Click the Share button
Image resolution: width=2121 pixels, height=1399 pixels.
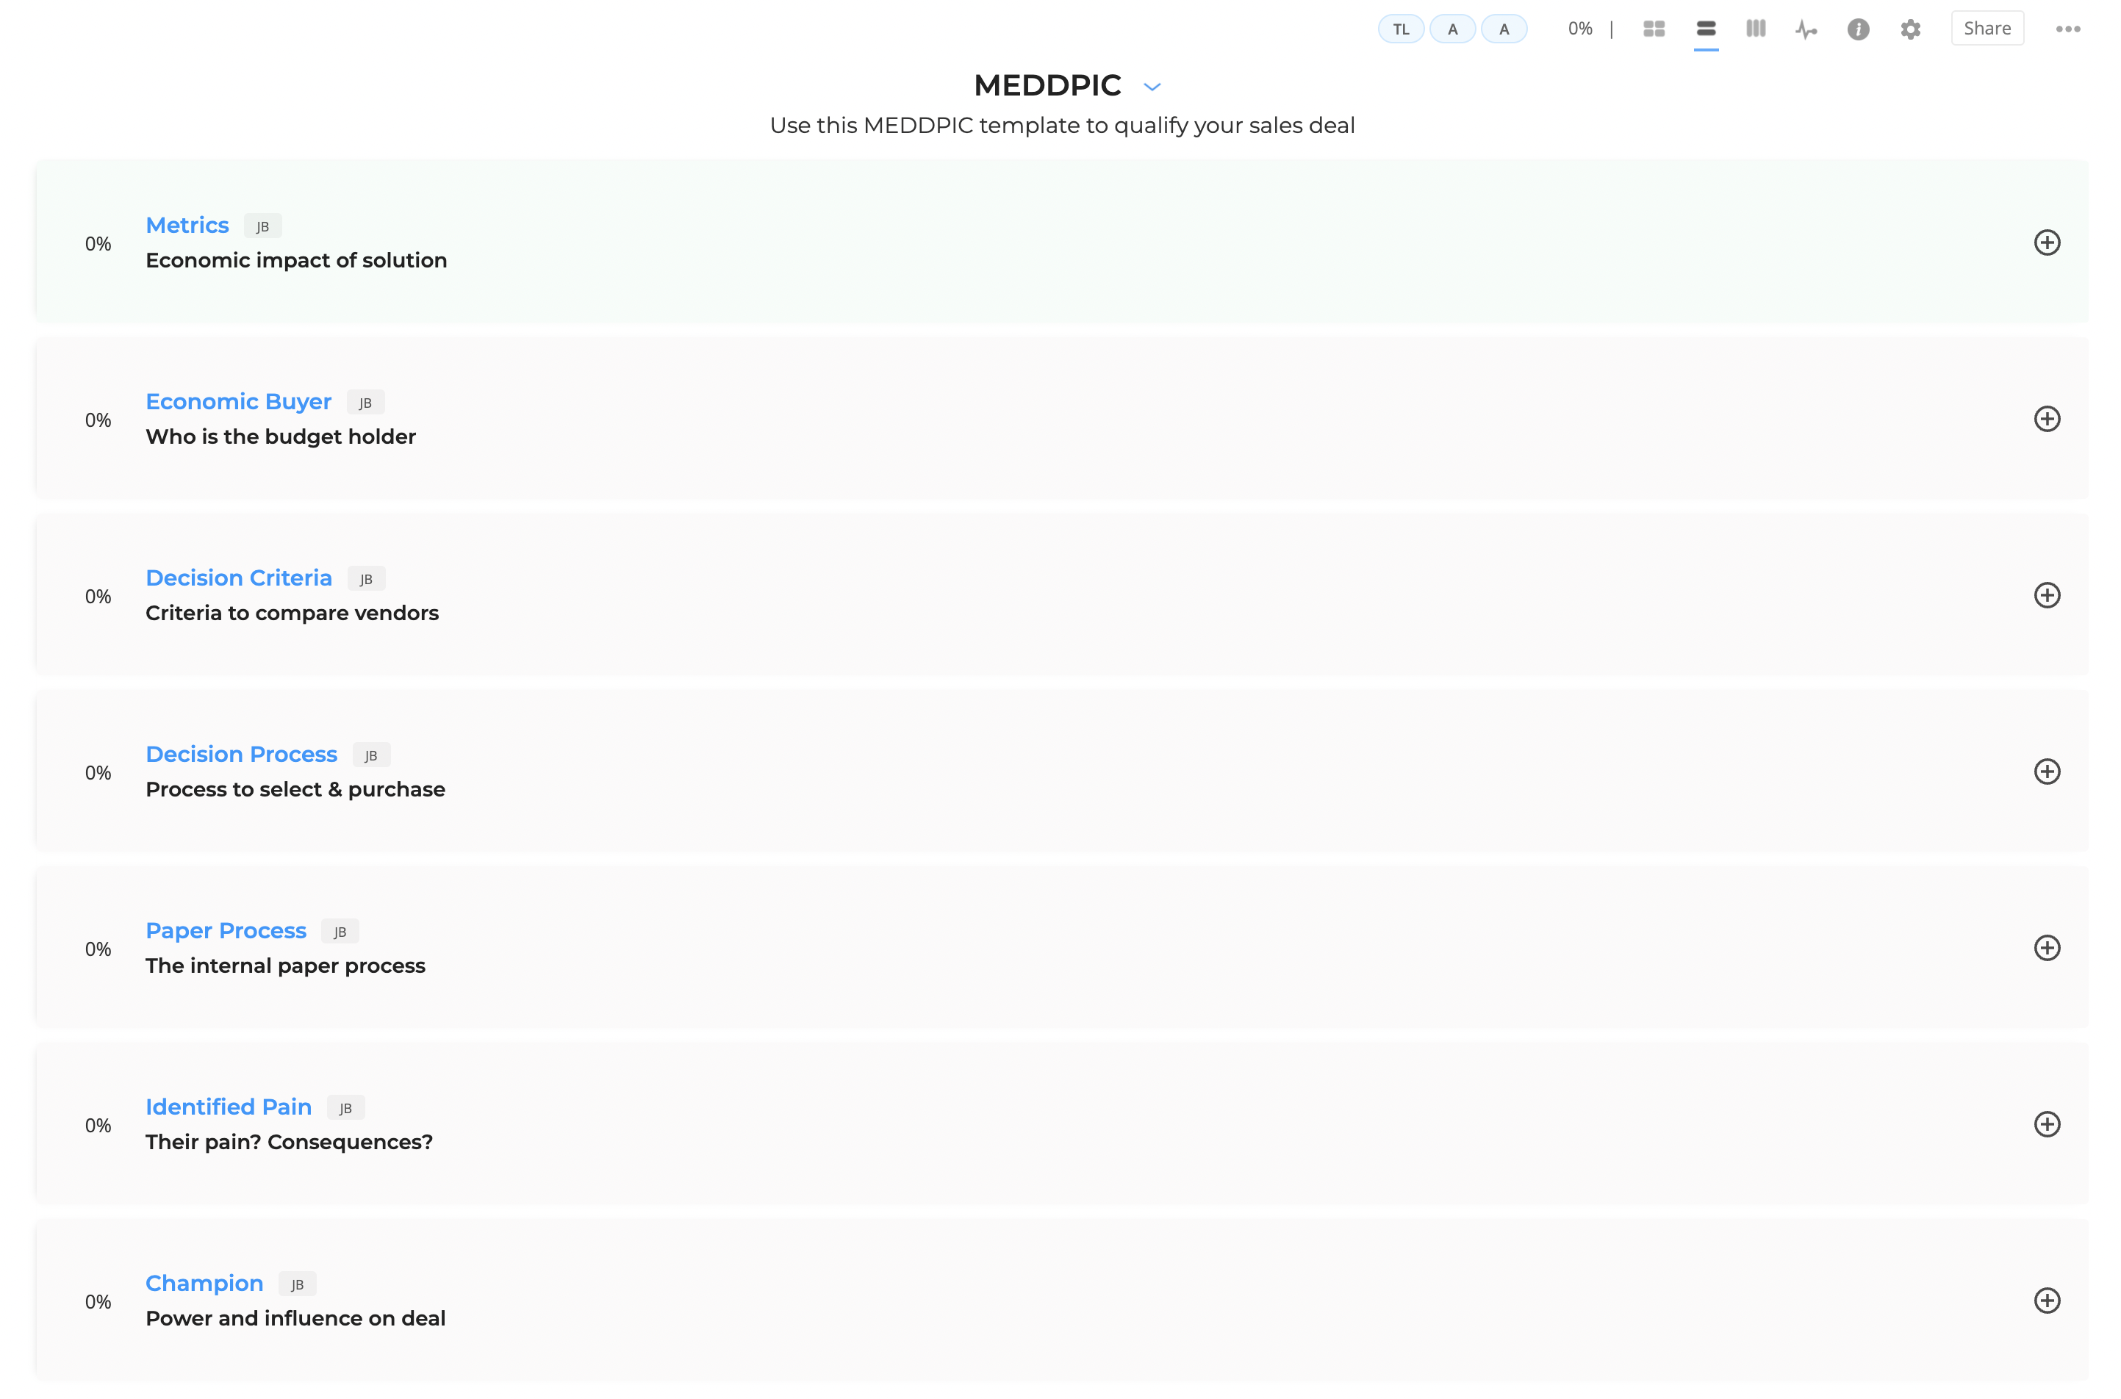(1987, 28)
